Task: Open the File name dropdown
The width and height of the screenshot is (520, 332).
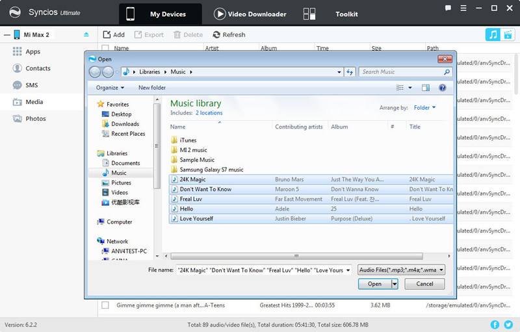Action: 348,270
